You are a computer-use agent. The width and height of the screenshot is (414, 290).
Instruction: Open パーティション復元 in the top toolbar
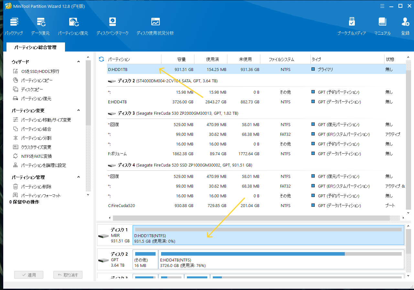[x=73, y=26]
